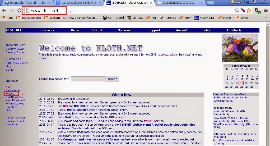Open the Chrome hamburger menu

coord(266,11)
